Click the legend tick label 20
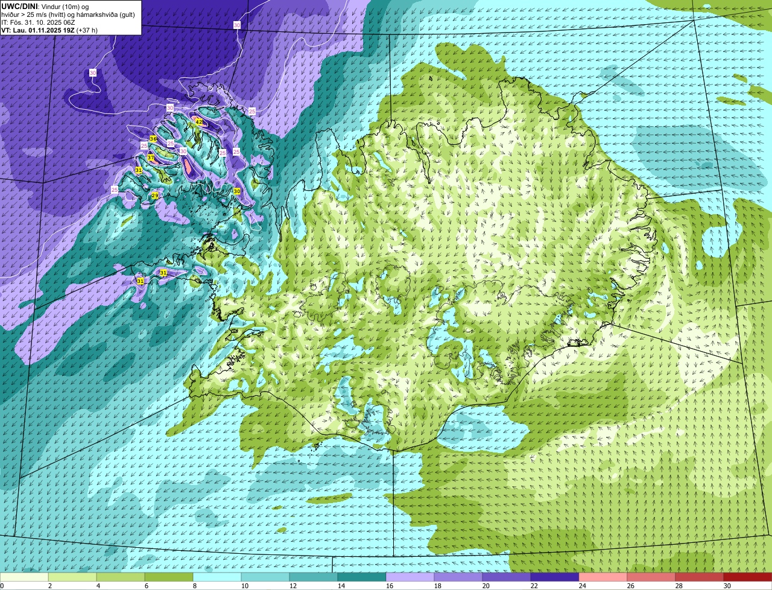This screenshot has height=590, width=772. (x=486, y=586)
